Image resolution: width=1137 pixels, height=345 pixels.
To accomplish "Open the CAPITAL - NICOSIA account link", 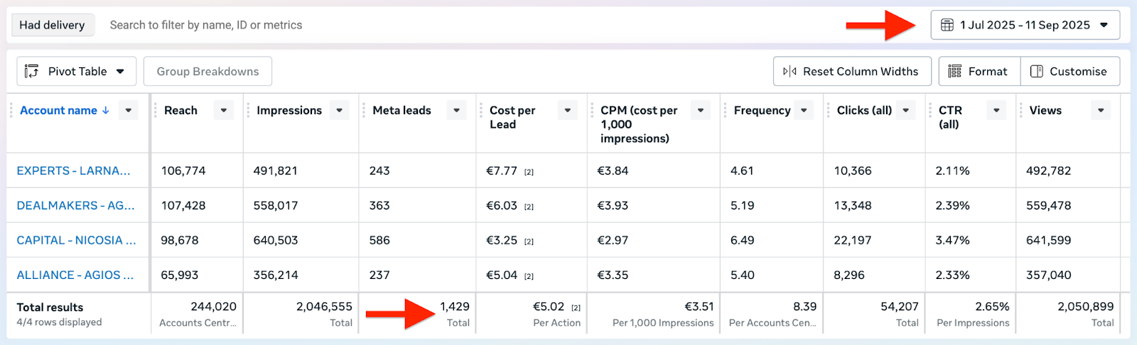I will click(x=76, y=241).
